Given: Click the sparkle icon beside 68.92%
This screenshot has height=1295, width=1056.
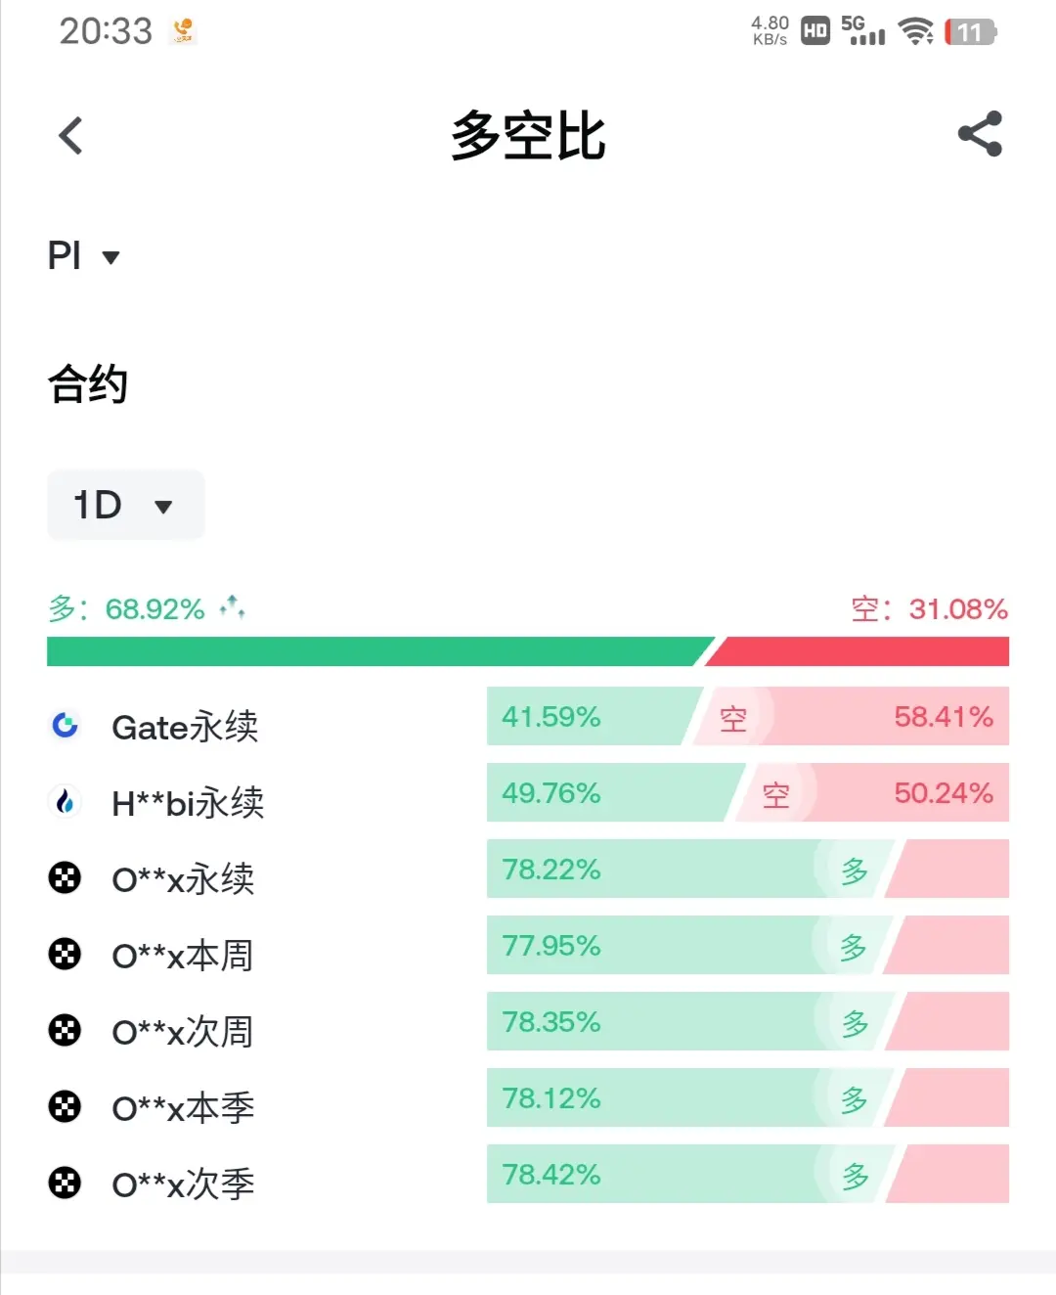Looking at the screenshot, I should (x=232, y=607).
